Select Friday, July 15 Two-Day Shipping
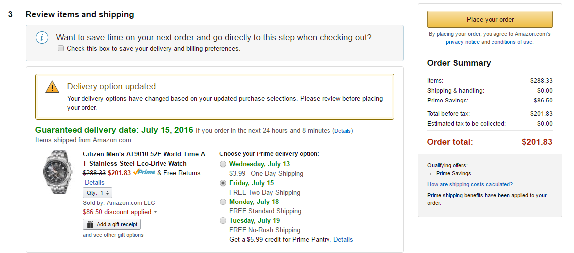Viewport: 574px width, 253px height. pos(223,183)
